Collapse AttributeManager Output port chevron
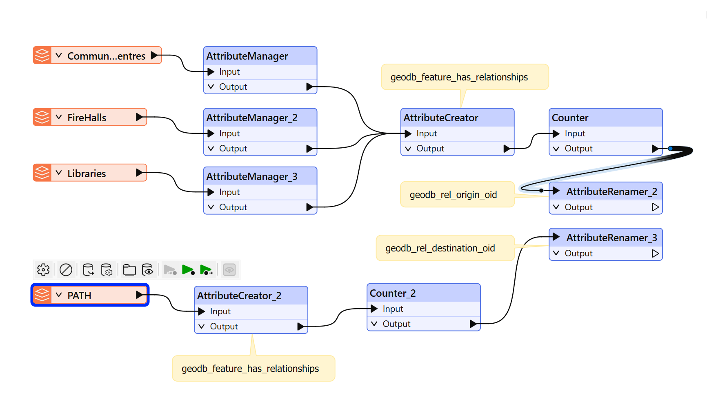The height and width of the screenshot is (409, 707). (x=211, y=87)
